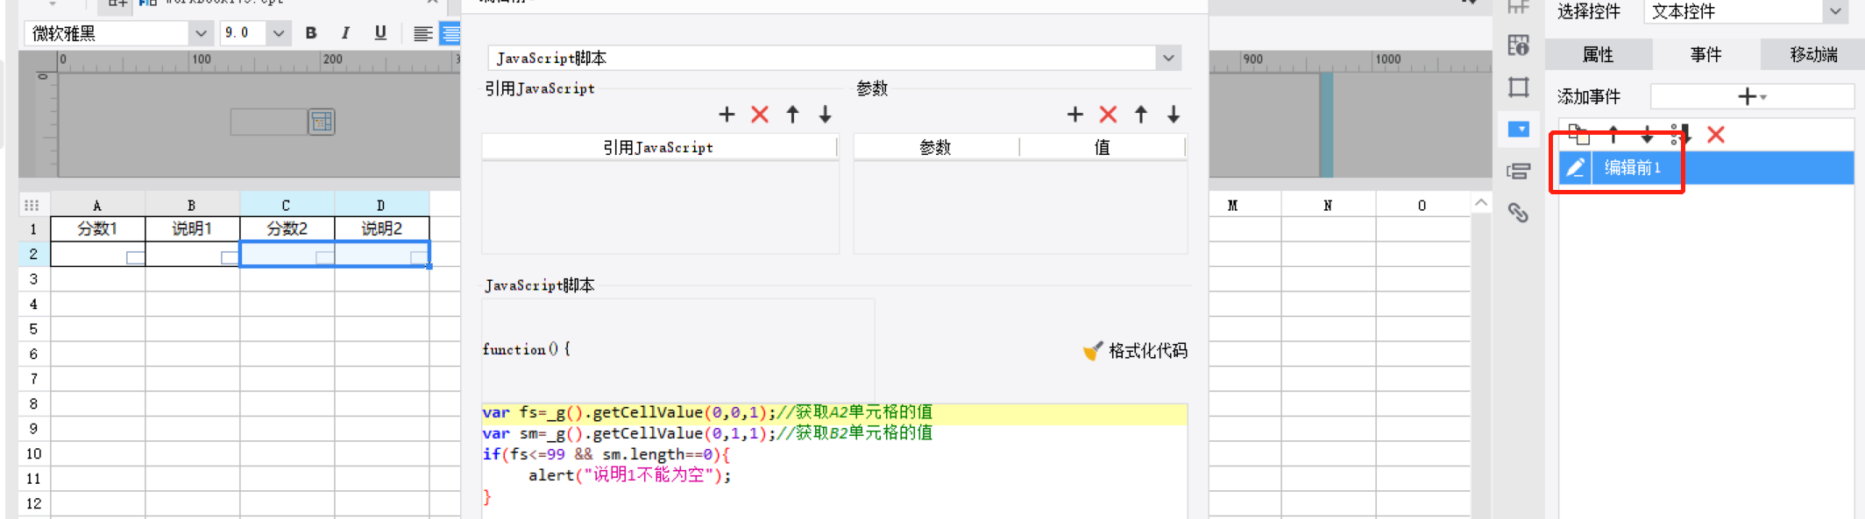Image resolution: width=1865 pixels, height=519 pixels.
Task: Move the selected event up
Action: (1613, 135)
